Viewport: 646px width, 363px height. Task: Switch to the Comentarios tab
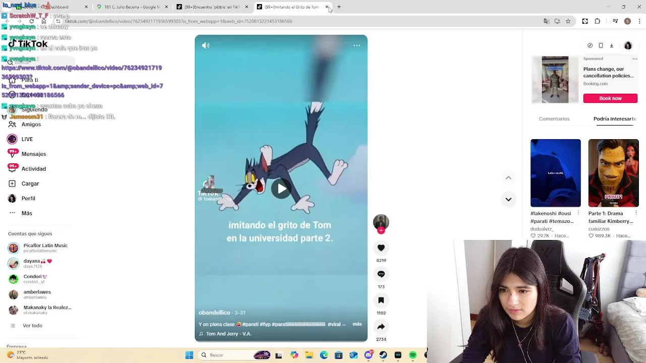click(x=554, y=119)
